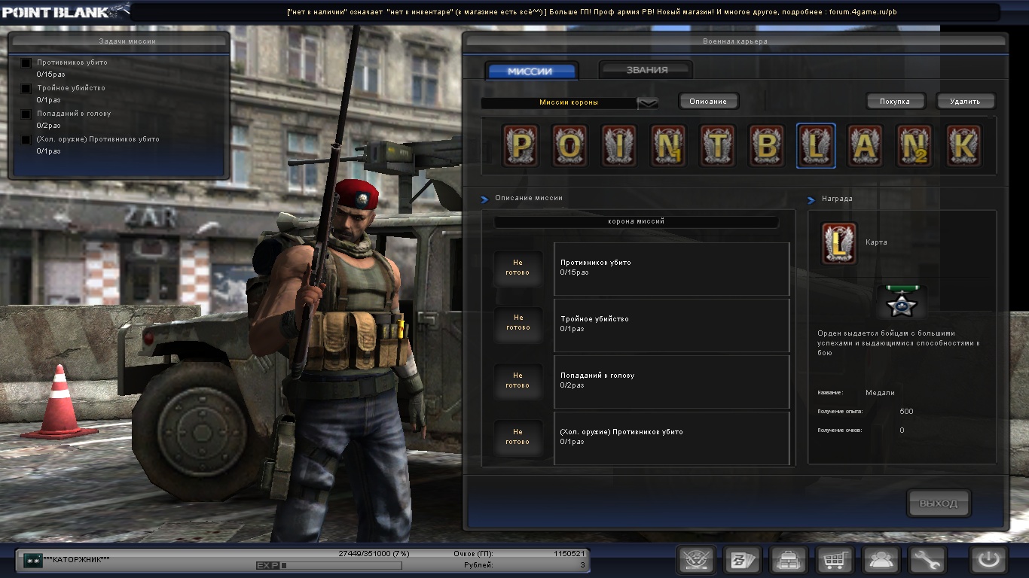This screenshot has width=1029, height=578.
Task: Select mission row Противников убито 0/15раз
Action: click(671, 269)
